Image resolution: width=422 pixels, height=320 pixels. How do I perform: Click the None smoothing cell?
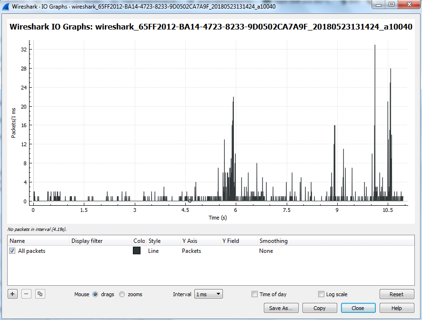(266, 251)
